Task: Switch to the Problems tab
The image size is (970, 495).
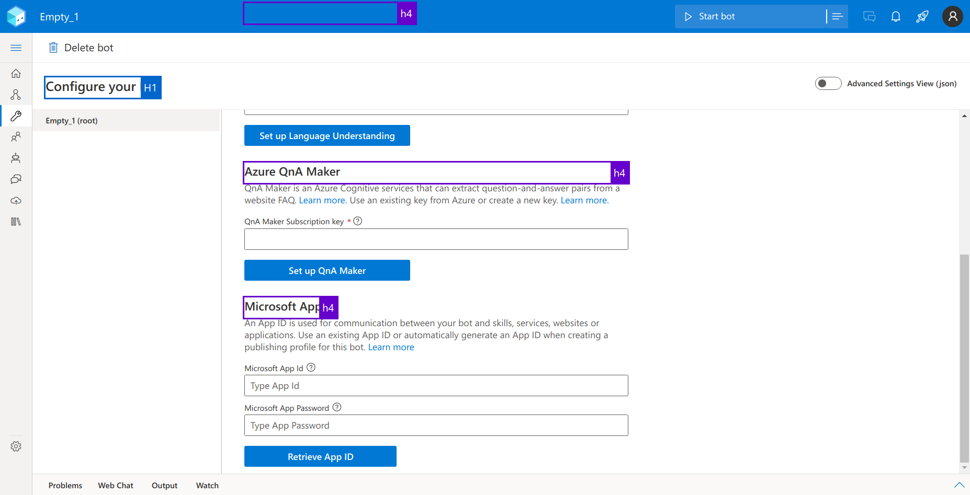Action: [65, 485]
